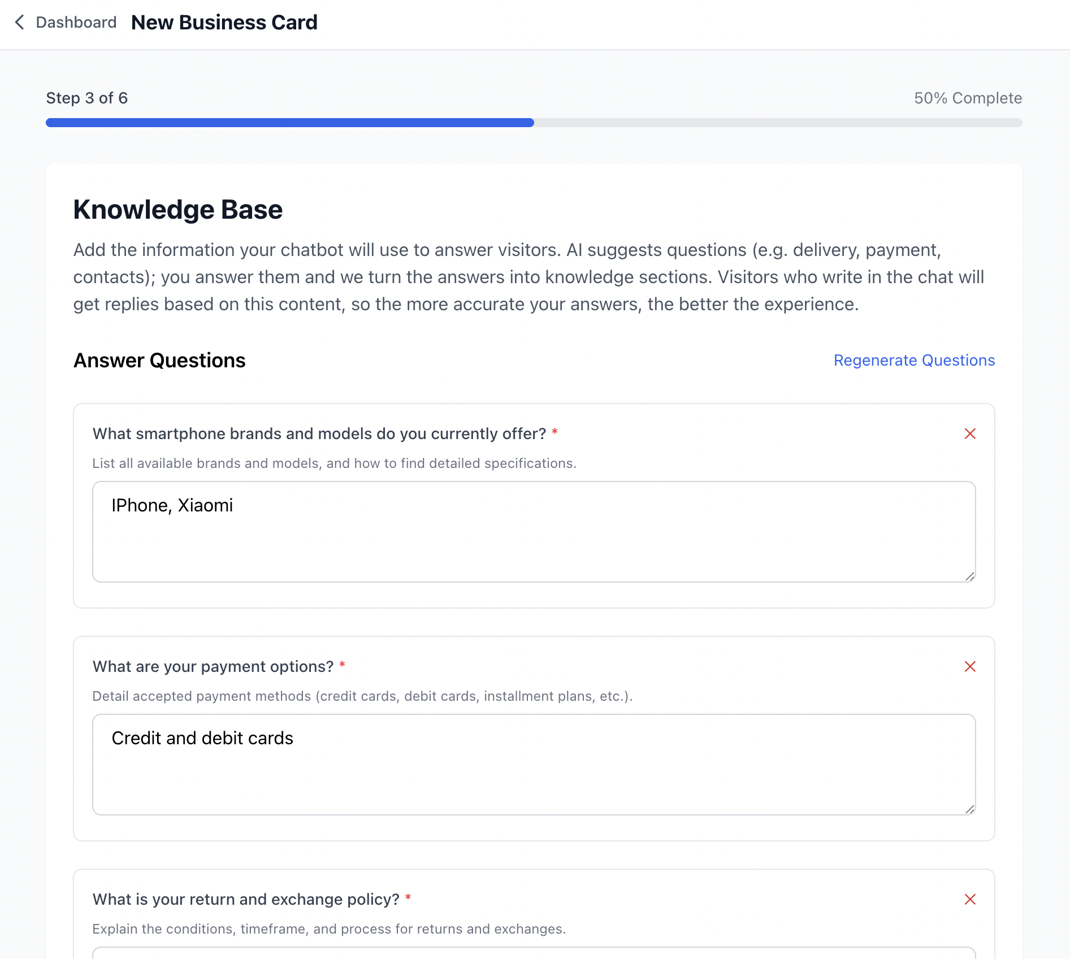This screenshot has width=1070, height=959.
Task: Click the gray unfilled part of the progress bar
Action: tap(777, 123)
